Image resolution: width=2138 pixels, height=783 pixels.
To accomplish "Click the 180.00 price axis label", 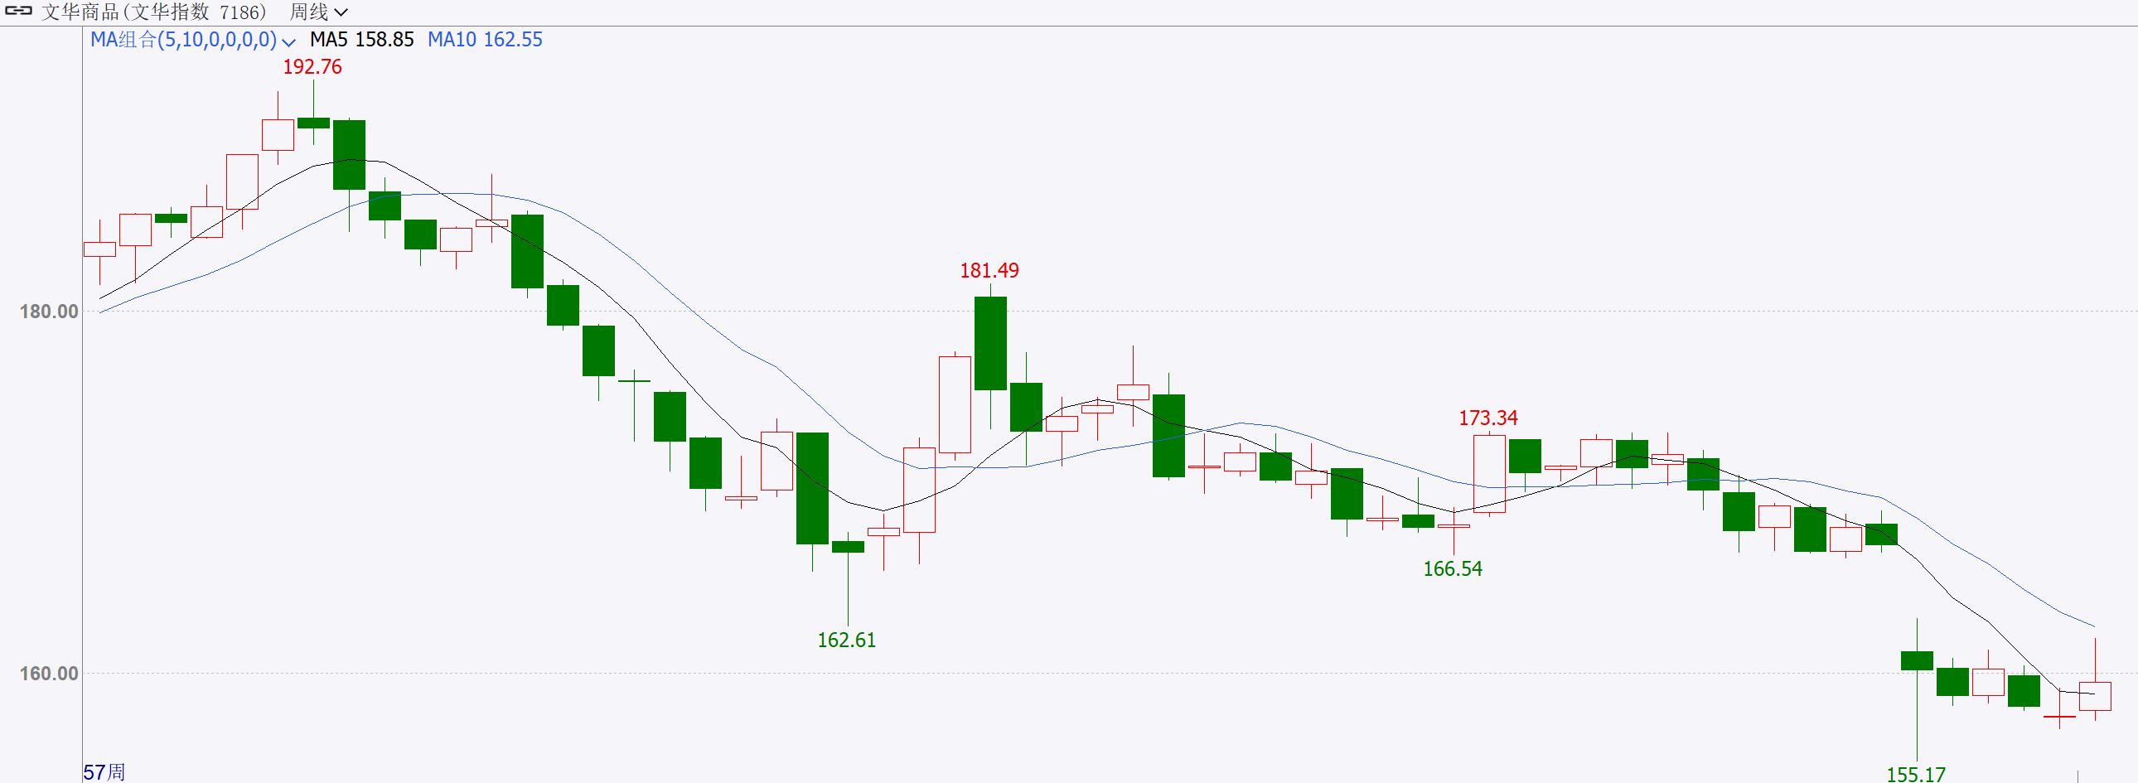I will (48, 312).
